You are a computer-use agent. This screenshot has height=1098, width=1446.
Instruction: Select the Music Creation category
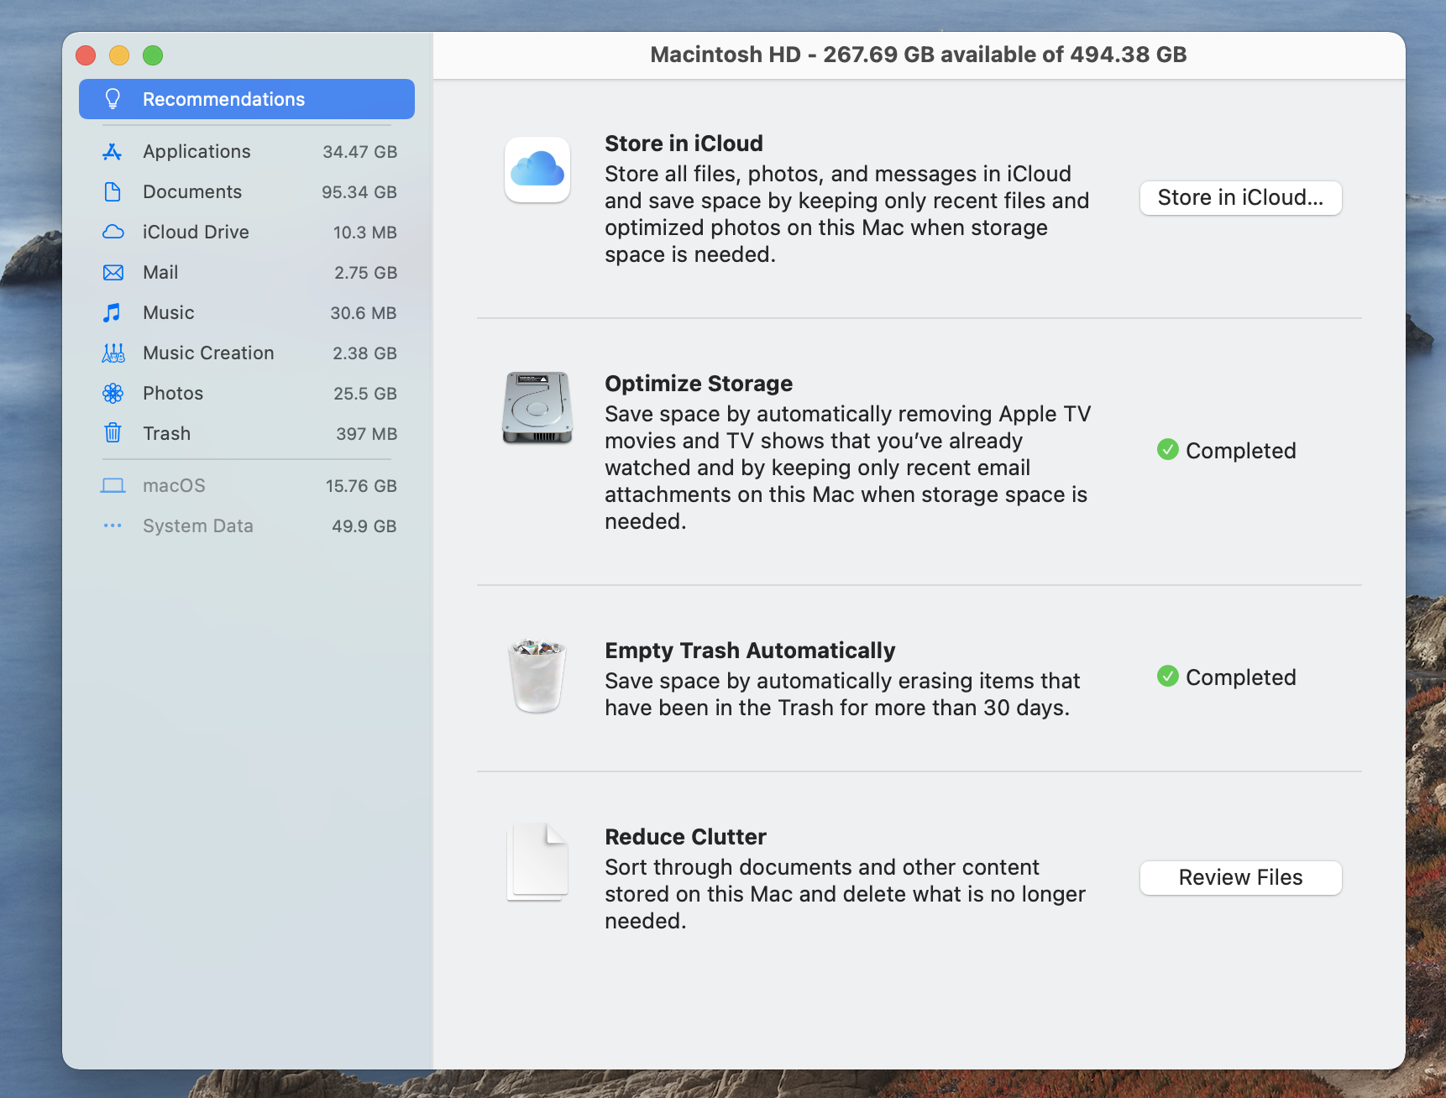[x=247, y=353]
